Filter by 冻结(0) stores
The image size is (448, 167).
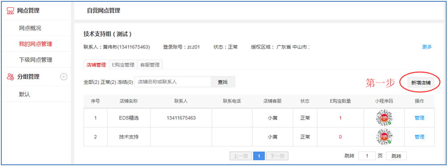tap(125, 82)
